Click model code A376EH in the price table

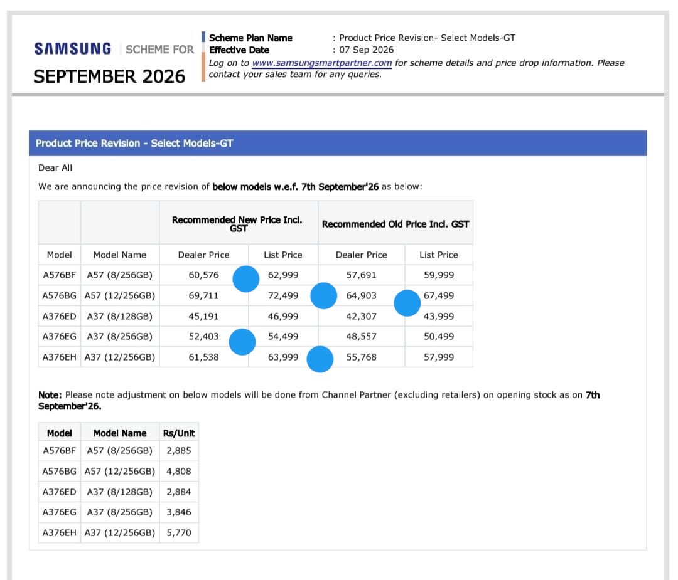click(59, 357)
